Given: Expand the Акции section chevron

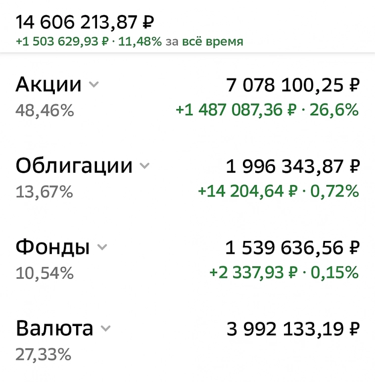Looking at the screenshot, I should click(94, 85).
